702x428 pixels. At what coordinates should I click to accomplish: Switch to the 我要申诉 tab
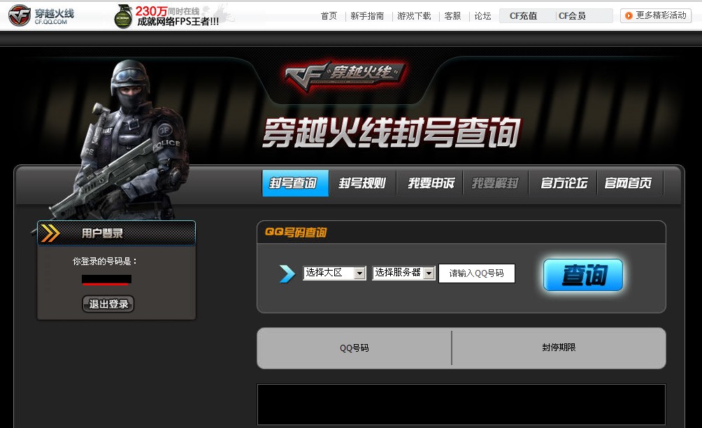pos(431,183)
